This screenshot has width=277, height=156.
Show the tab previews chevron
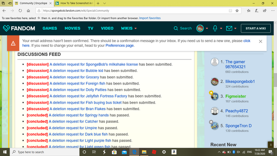pos(104,3)
